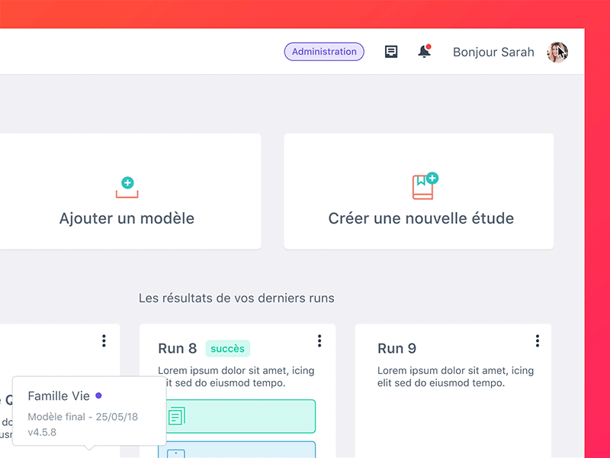
Task: Open the kebab menu on Run 9 card
Action: [x=538, y=340]
